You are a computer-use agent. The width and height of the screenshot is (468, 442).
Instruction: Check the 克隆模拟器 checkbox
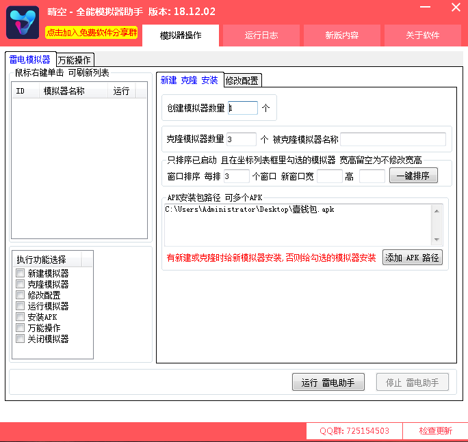point(21,284)
